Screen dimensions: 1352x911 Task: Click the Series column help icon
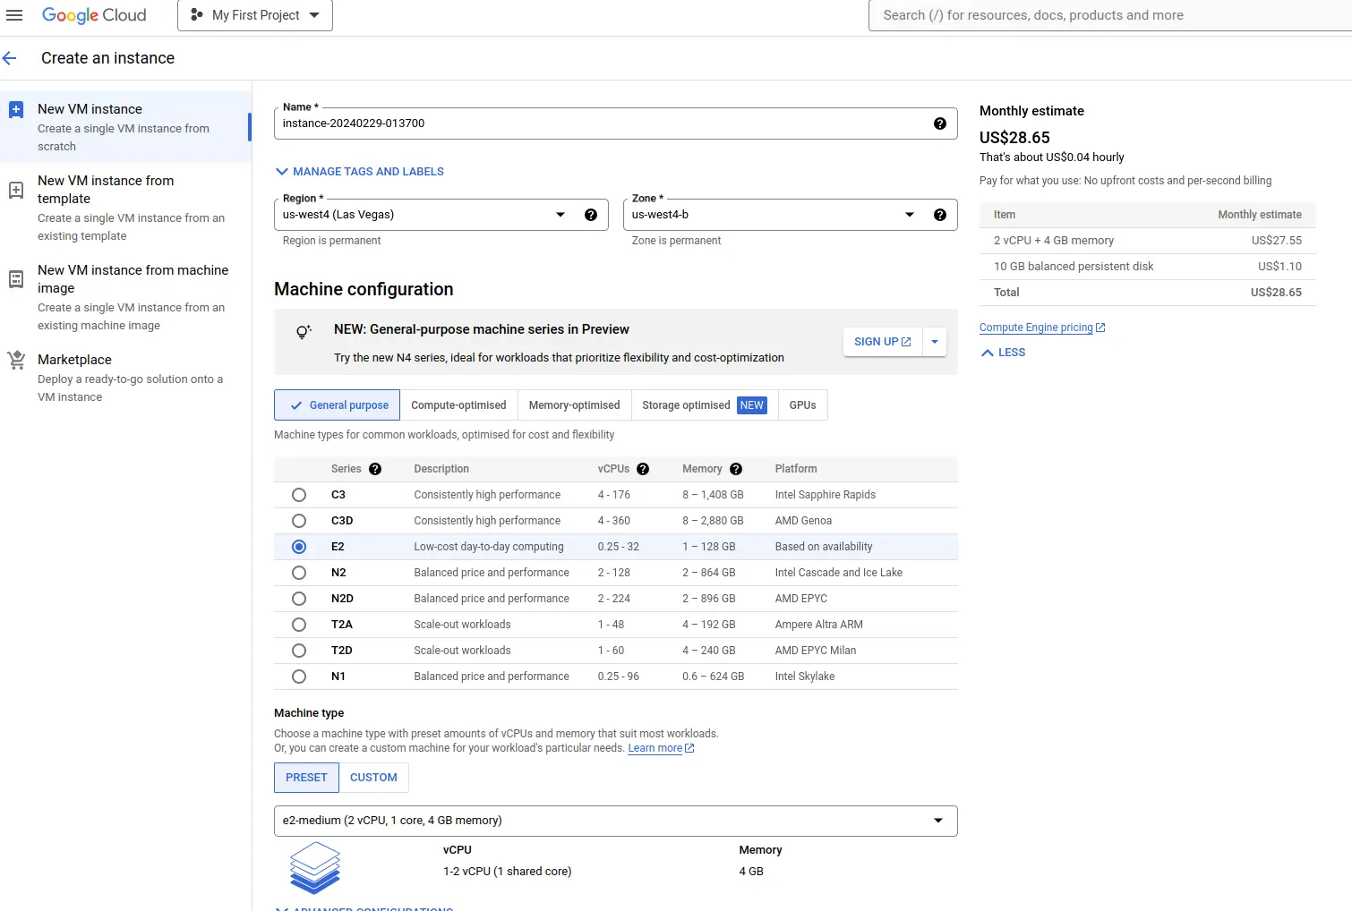coord(375,469)
